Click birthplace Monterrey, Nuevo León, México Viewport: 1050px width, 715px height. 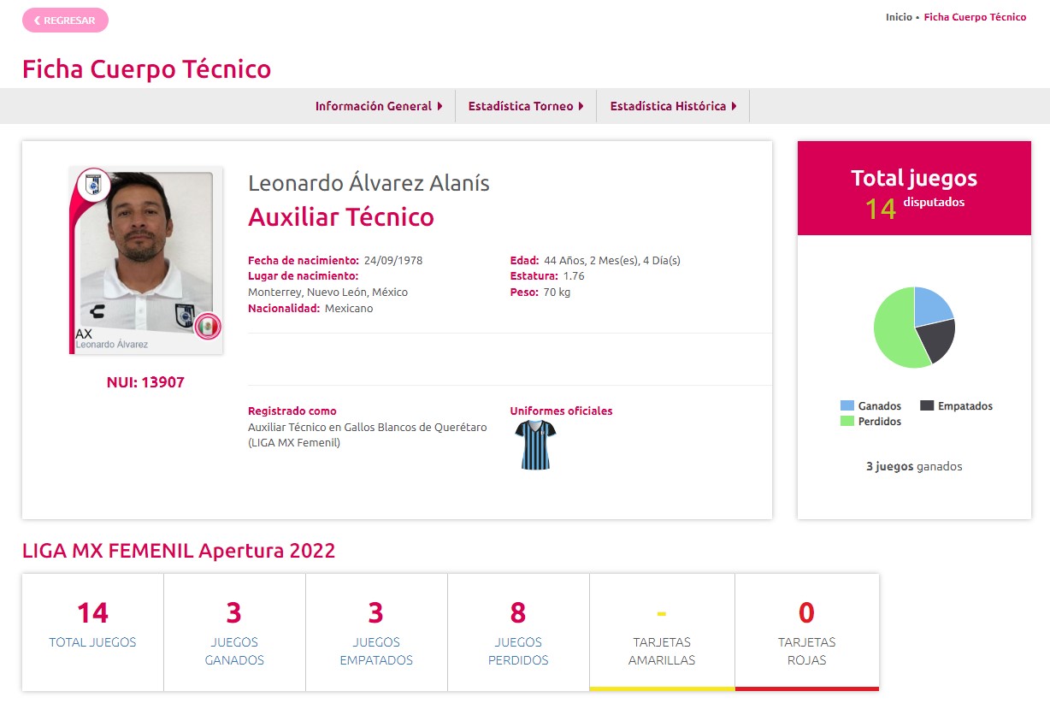click(x=327, y=292)
